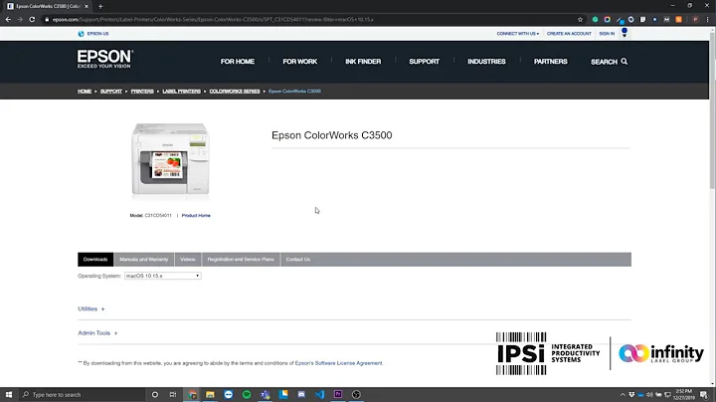This screenshot has height=402, width=716.
Task: Open Visual Studio Code from the taskbar
Action: (319, 395)
